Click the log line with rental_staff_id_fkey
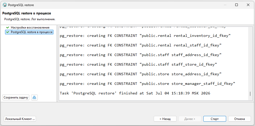255x126 pixels. 141,45
